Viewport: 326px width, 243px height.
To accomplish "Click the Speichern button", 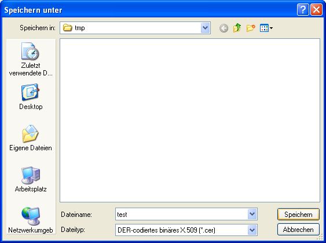I will (298, 214).
